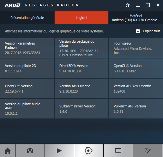The image size is (163, 157).
Task: Click the Direct3D Version label
Action: (x=74, y=66)
